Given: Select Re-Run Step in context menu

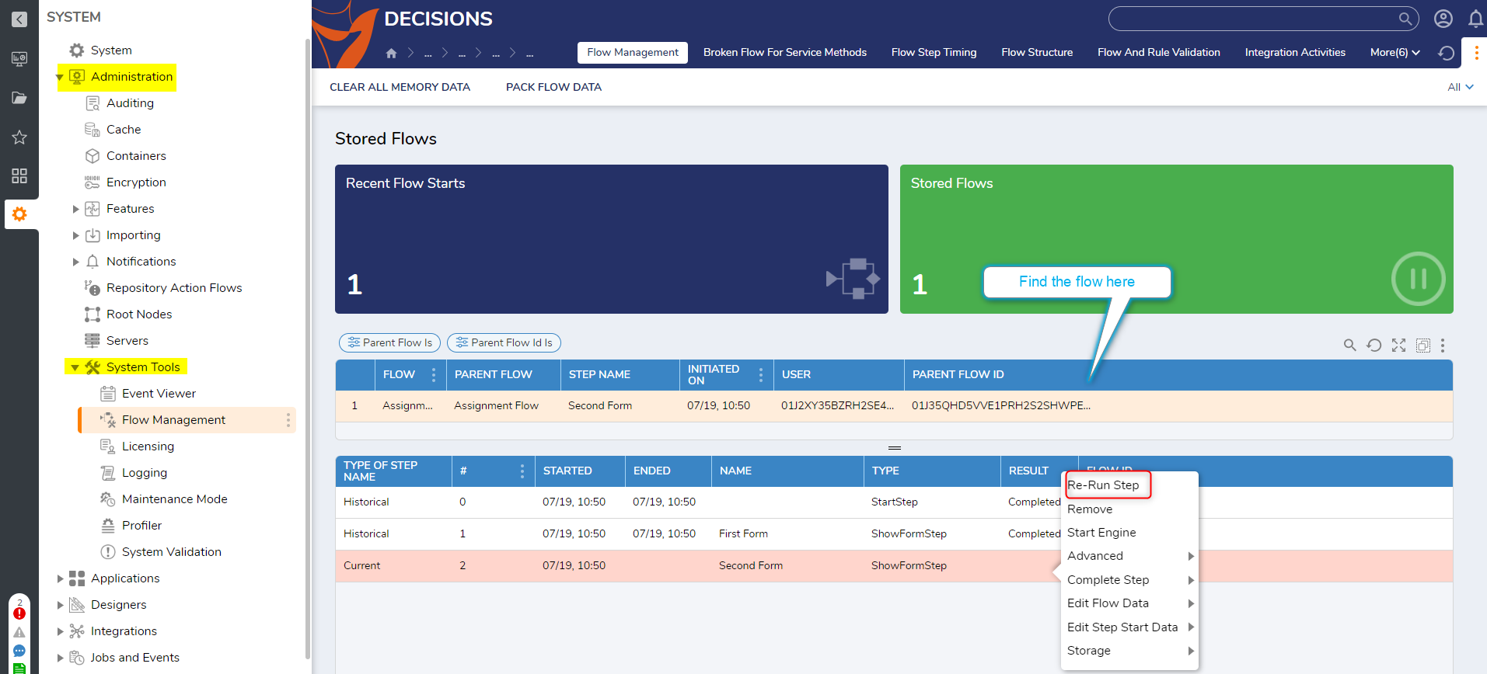Looking at the screenshot, I should tap(1103, 485).
